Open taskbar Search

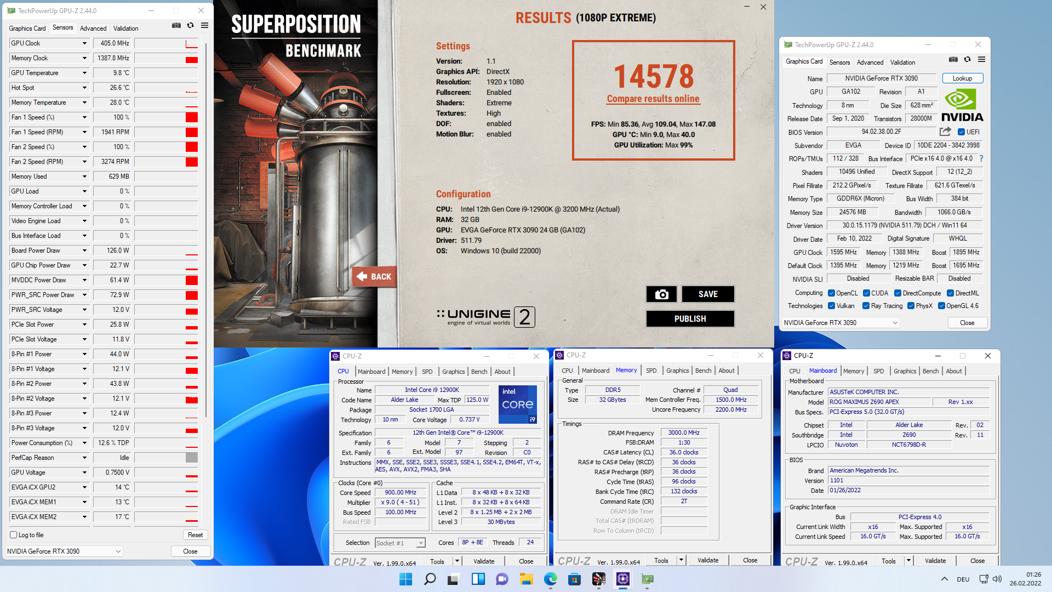pos(430,579)
